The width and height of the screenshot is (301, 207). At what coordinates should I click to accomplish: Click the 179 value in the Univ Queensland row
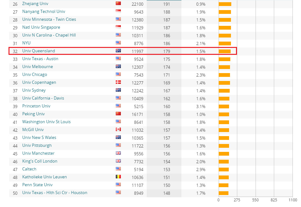pyautogui.click(x=167, y=51)
